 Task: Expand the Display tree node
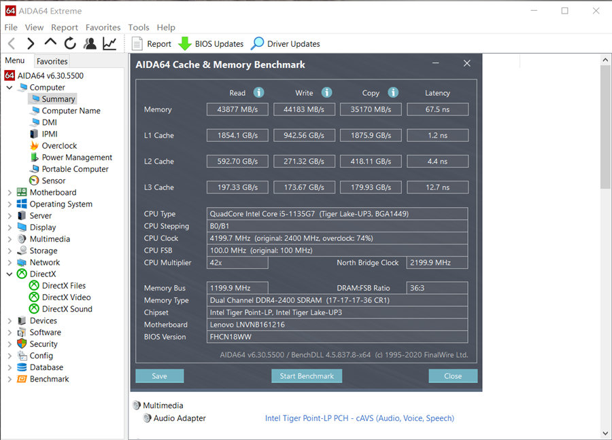pyautogui.click(x=10, y=227)
